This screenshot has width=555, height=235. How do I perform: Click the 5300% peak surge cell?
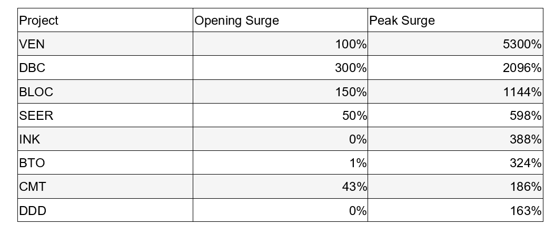point(455,44)
